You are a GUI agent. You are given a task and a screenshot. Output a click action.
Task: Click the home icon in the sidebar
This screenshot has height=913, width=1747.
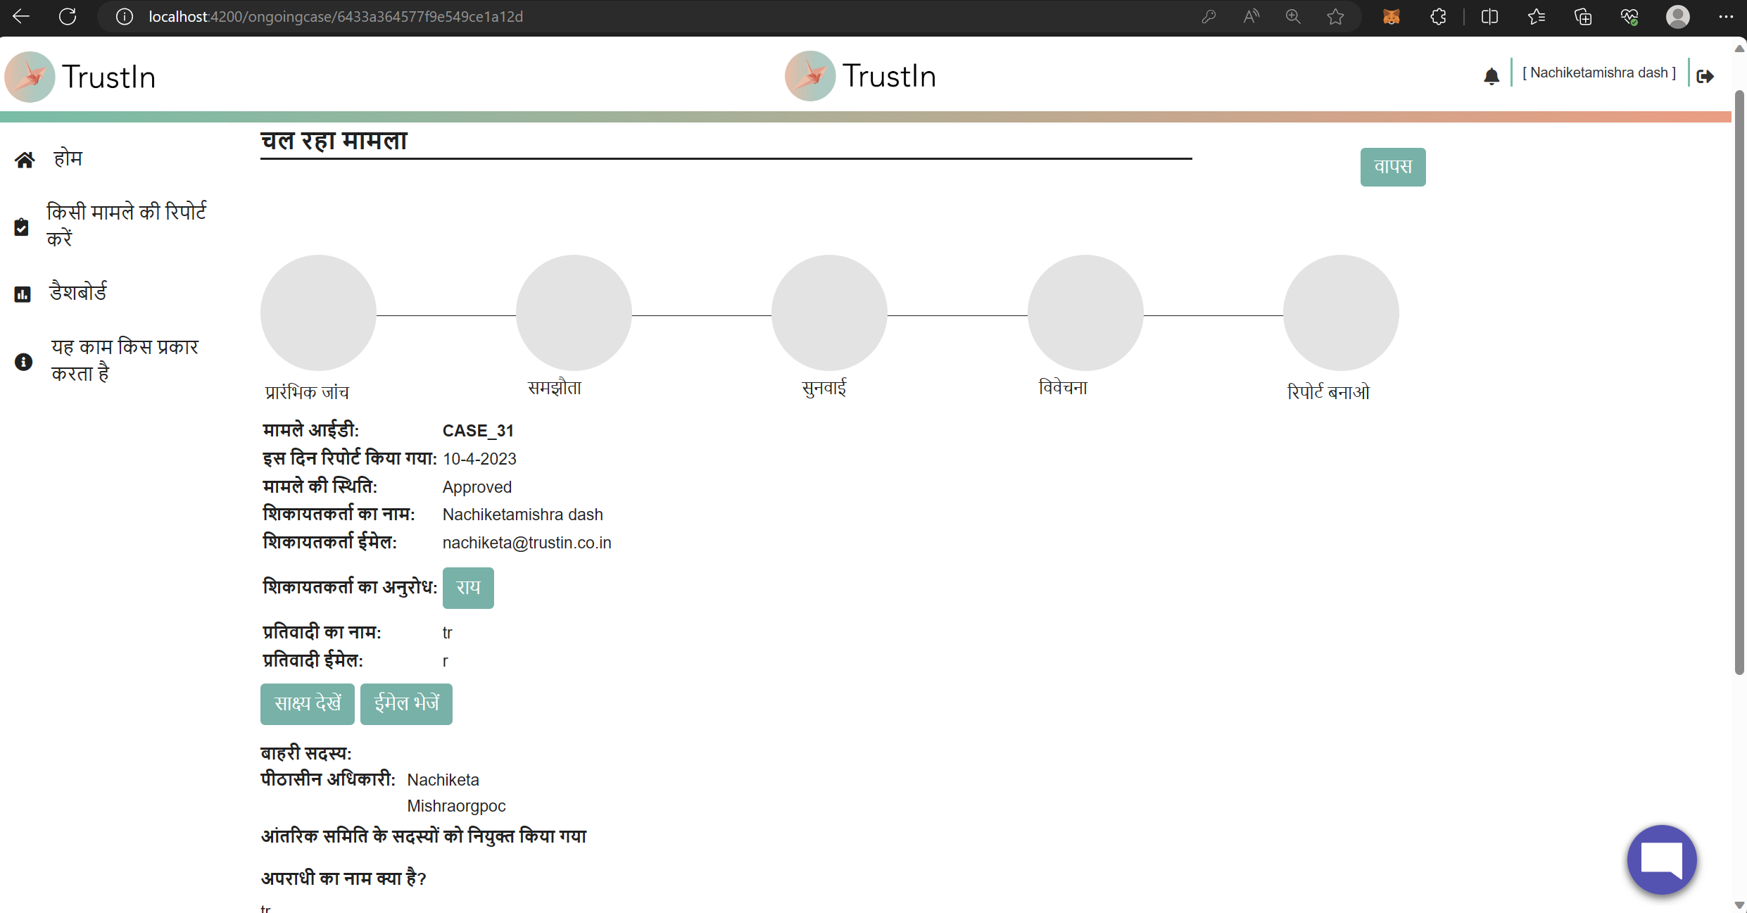25,160
